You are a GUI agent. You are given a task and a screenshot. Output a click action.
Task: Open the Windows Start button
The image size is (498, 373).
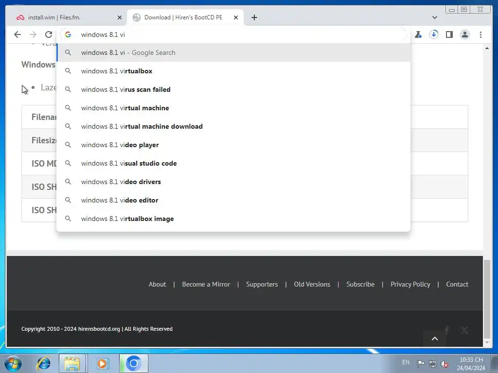(x=13, y=363)
